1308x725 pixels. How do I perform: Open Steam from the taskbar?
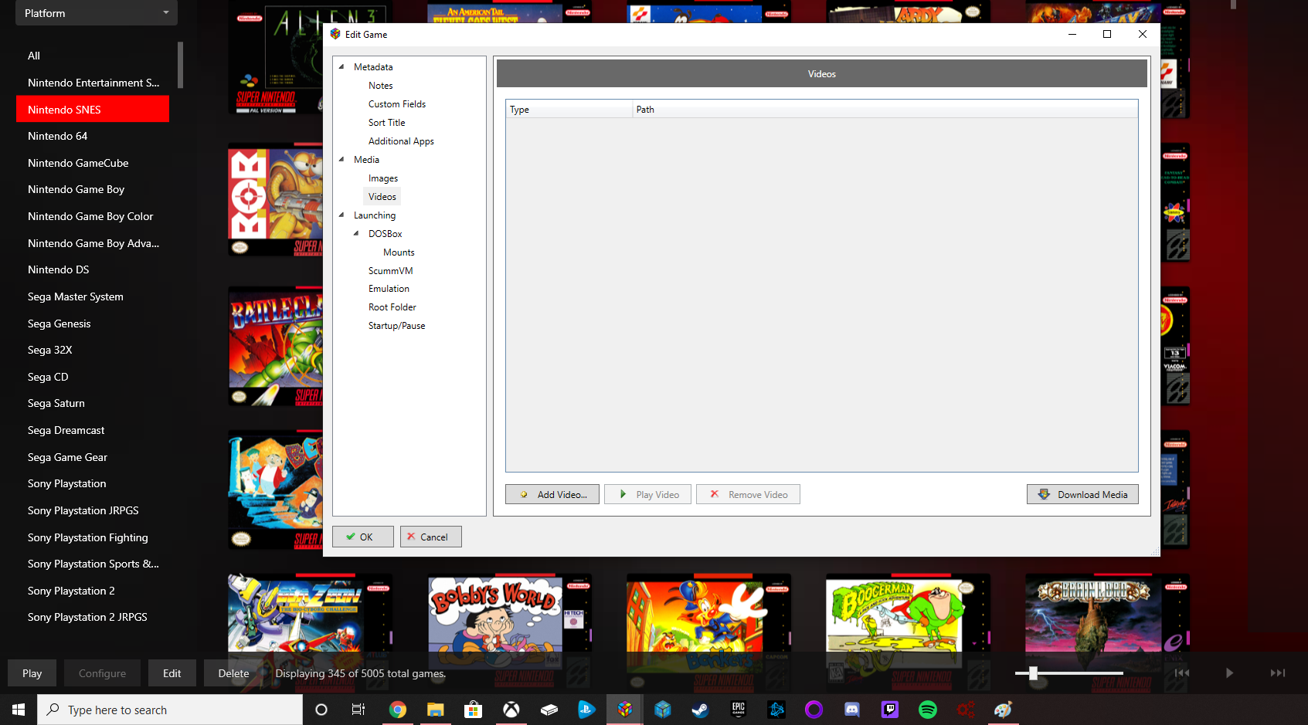701,710
